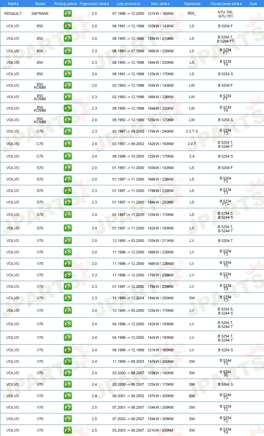Viewport: 264px width, 436px height.
Task: Click fuel icon for C70 row dated 06.1998 -> 10.2005
Action: [68, 156]
